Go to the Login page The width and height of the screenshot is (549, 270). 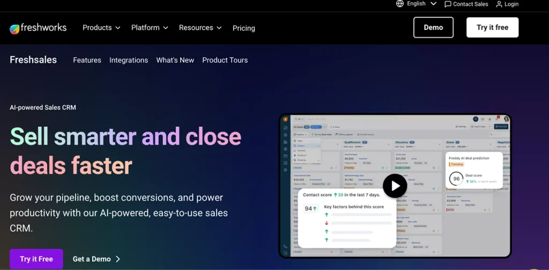(507, 4)
